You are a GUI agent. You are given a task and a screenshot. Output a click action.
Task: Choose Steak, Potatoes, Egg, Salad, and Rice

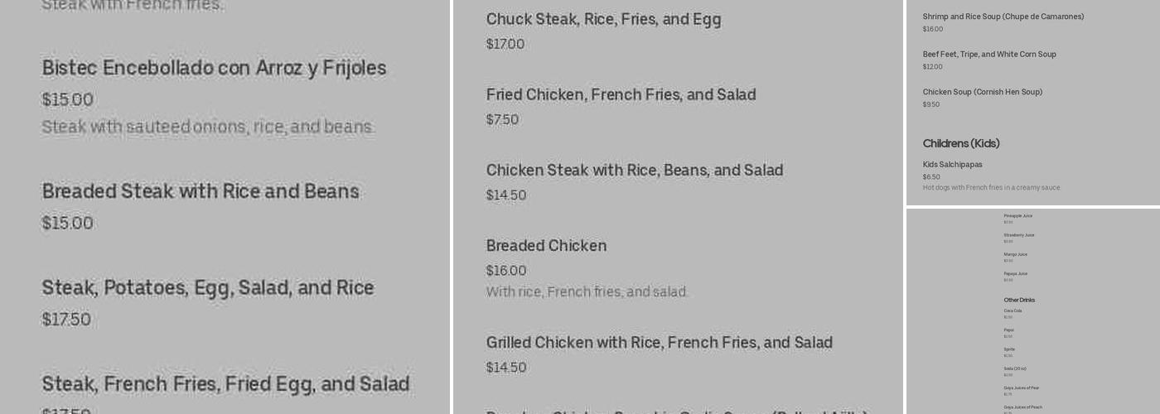pos(208,288)
